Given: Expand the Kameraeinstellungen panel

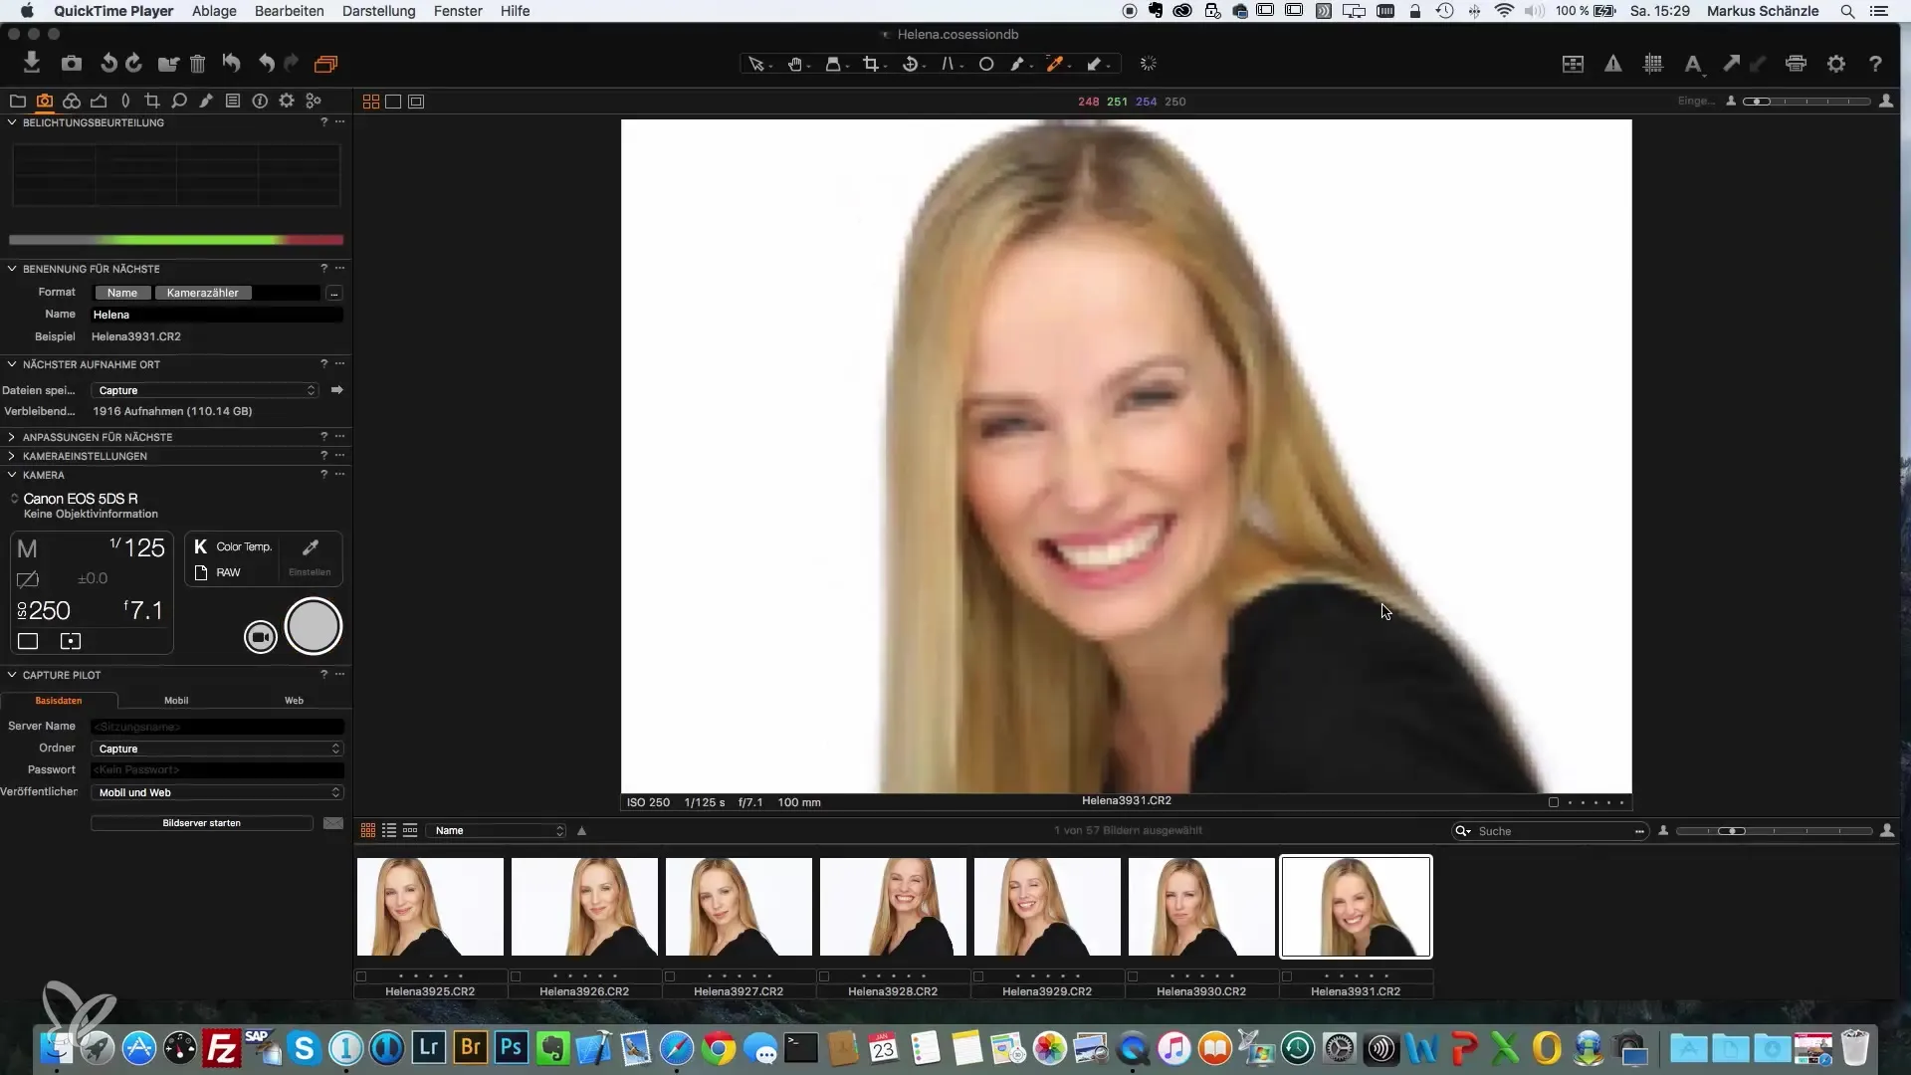Looking at the screenshot, I should [12, 456].
